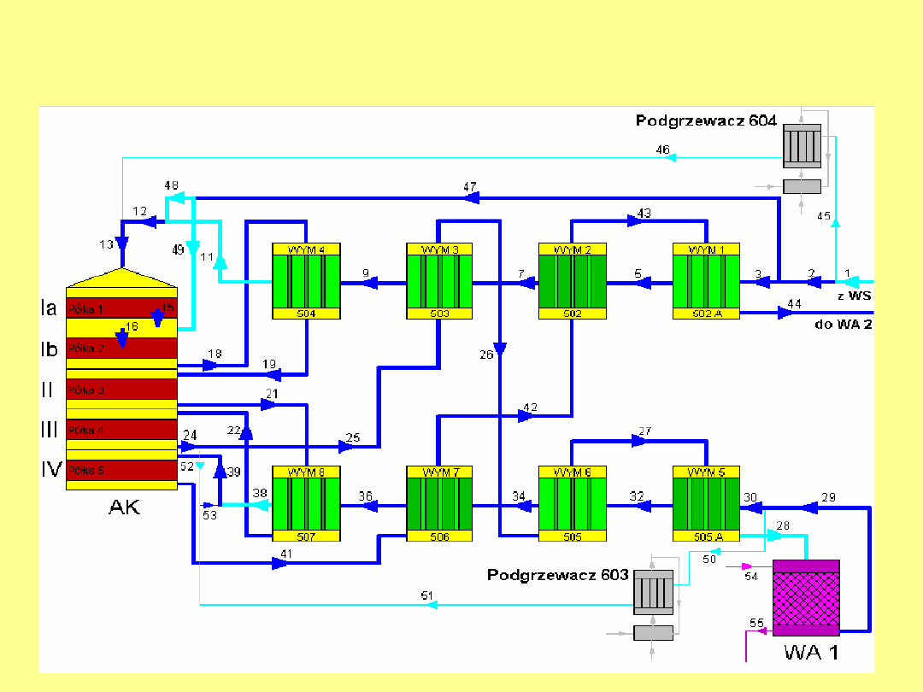This screenshot has width=923, height=692.
Task: Select the WYM 4 heat exchanger (504)
Action: coord(306,282)
